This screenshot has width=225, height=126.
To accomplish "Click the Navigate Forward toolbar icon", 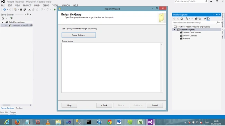I will tap(10, 10).
